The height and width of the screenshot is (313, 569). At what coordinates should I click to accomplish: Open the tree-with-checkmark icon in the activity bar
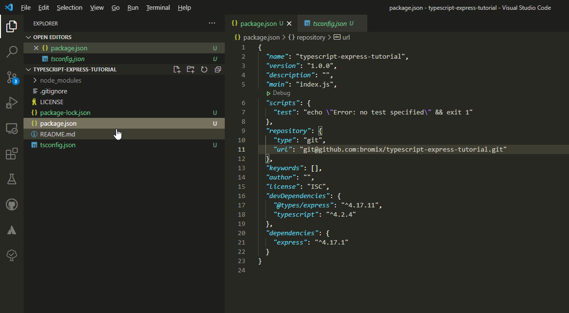point(12,255)
